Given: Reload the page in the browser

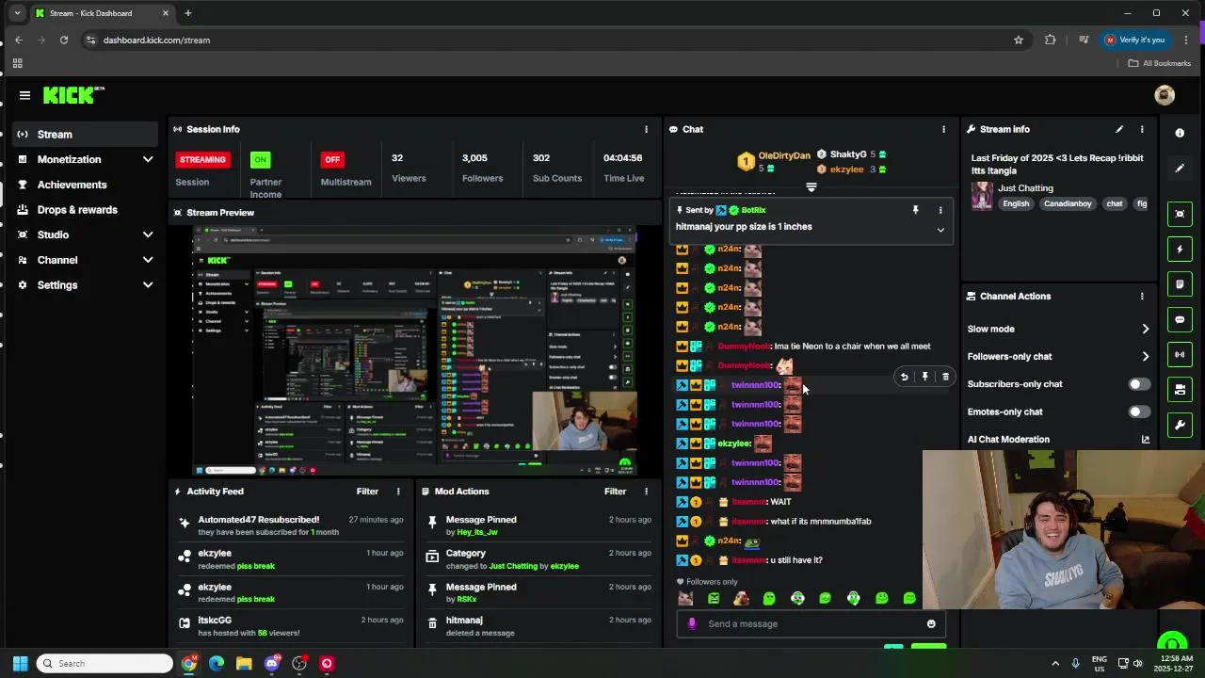Looking at the screenshot, I should coord(63,40).
